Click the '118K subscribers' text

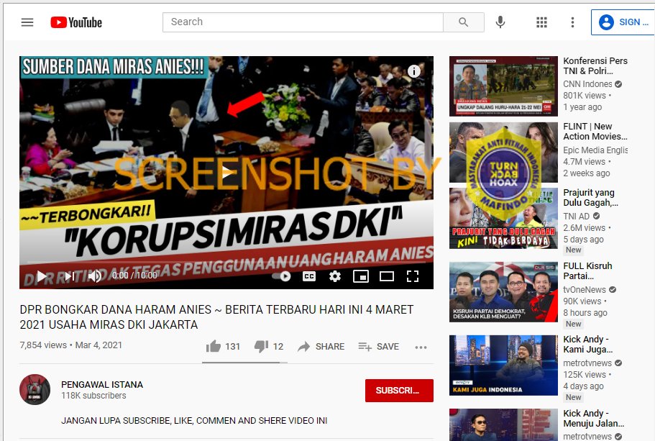click(93, 396)
